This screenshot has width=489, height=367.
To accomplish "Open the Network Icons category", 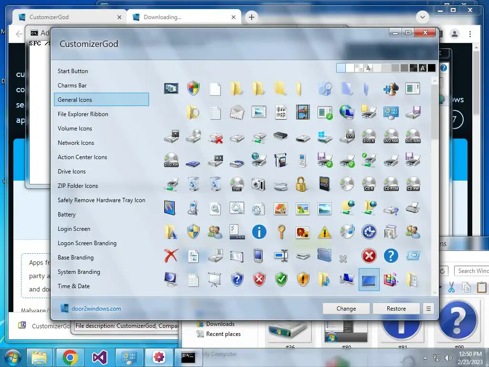I will coord(76,143).
